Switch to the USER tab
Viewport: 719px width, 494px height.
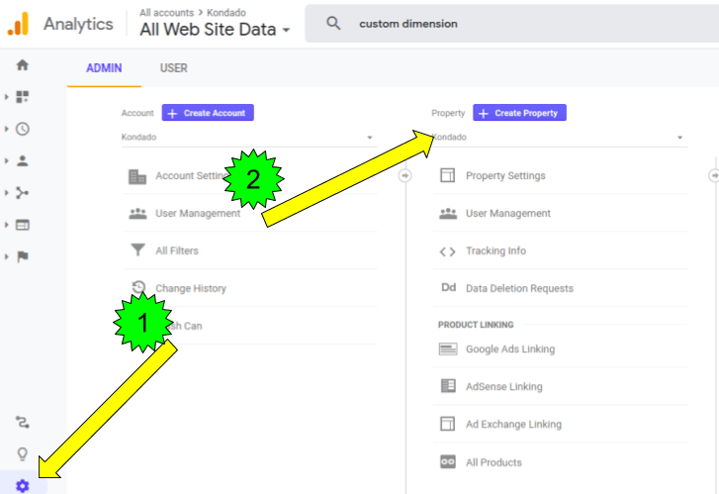point(173,68)
